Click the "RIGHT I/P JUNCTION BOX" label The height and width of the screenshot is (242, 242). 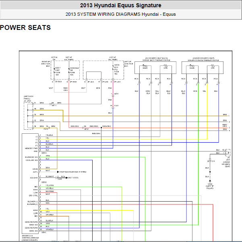click(x=46, y=64)
